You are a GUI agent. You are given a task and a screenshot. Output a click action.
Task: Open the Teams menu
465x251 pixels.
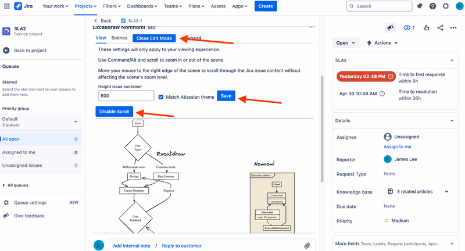click(x=173, y=6)
